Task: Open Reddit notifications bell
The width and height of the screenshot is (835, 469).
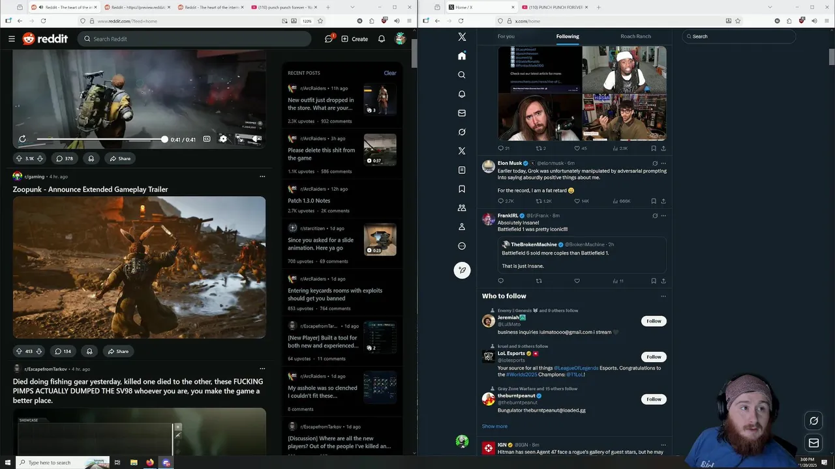Action: [x=382, y=39]
